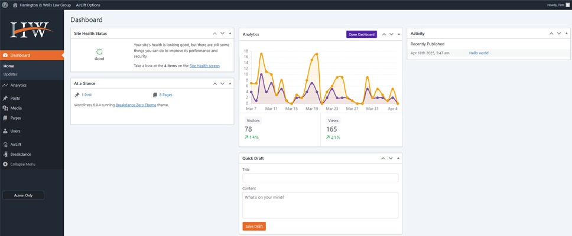Open the Updates submenu item

click(10, 74)
